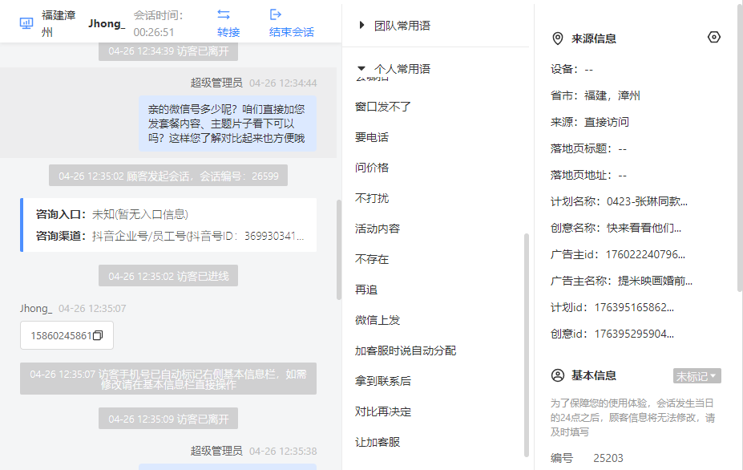Click the person icon beside 基本信息

pos(558,375)
